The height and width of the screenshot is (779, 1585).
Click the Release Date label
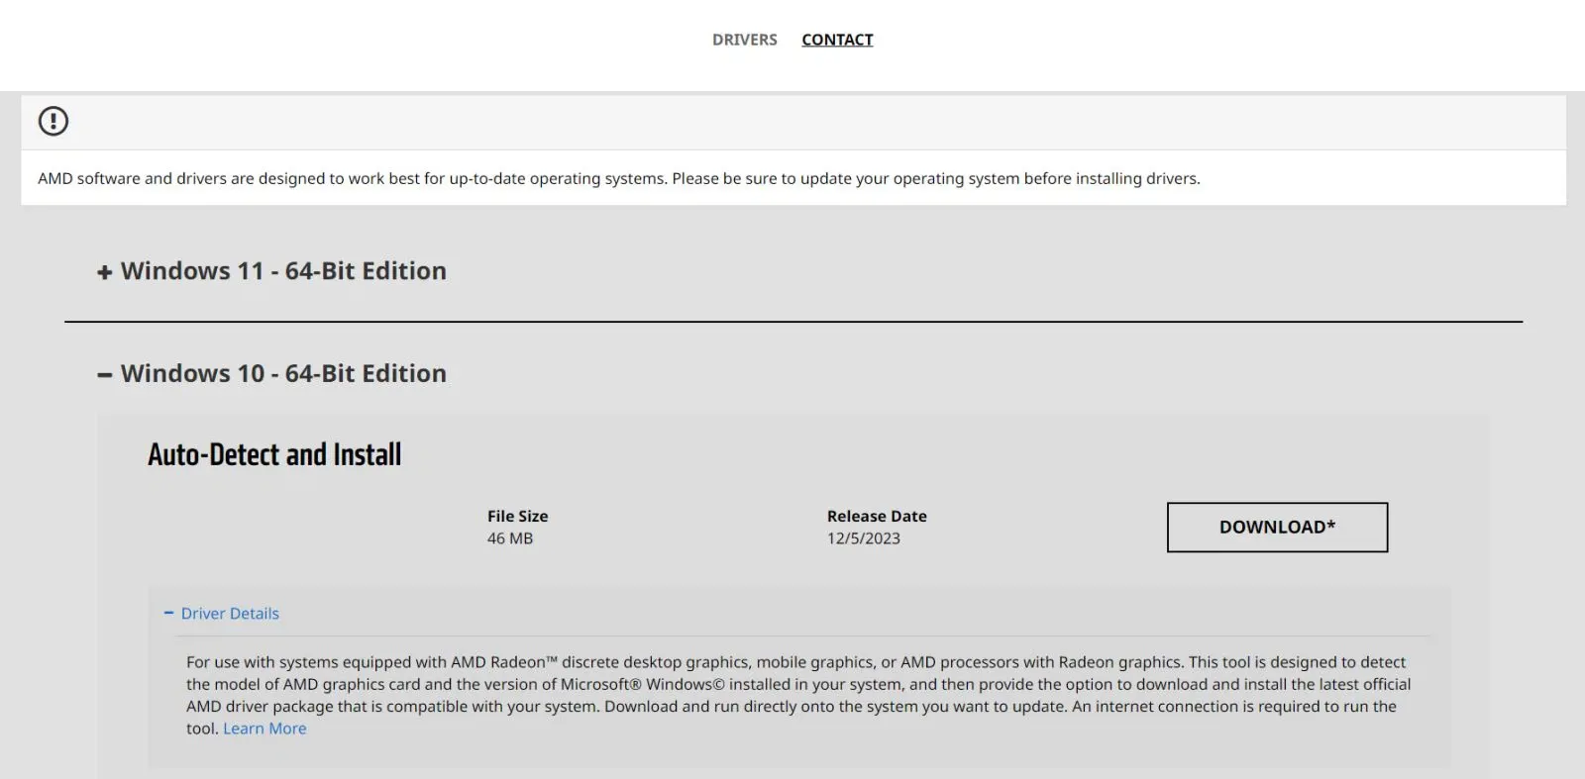[877, 516]
